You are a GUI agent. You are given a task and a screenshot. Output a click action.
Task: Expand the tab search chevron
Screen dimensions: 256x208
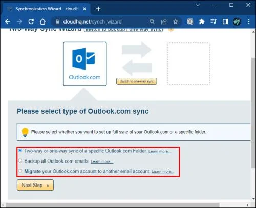pyautogui.click(x=198, y=5)
